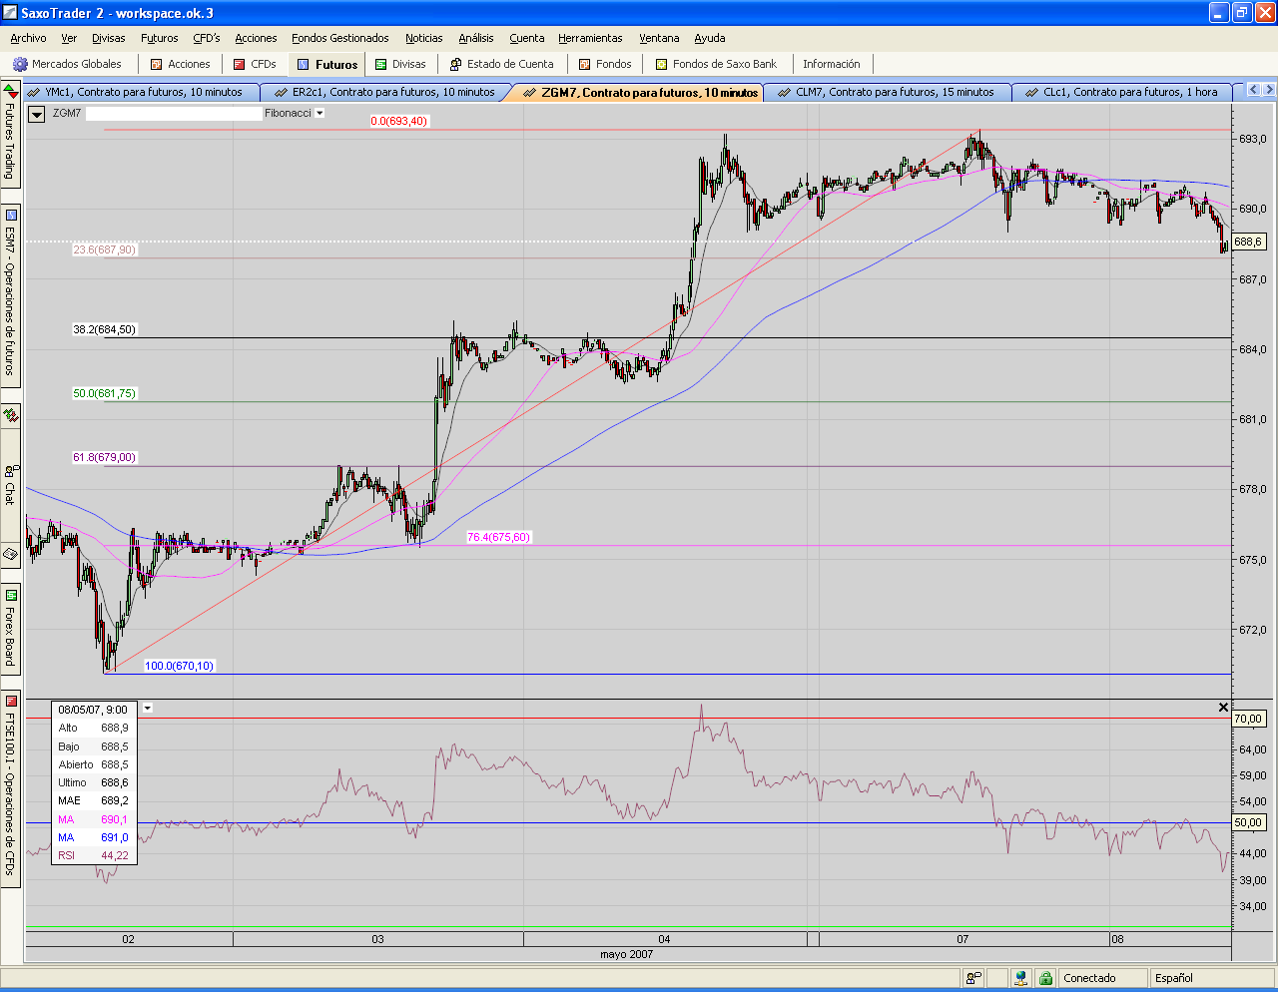Screen dimensions: 1278x992
Task: Expand the dropdown beside 08/05/07 date box
Action: pos(148,709)
